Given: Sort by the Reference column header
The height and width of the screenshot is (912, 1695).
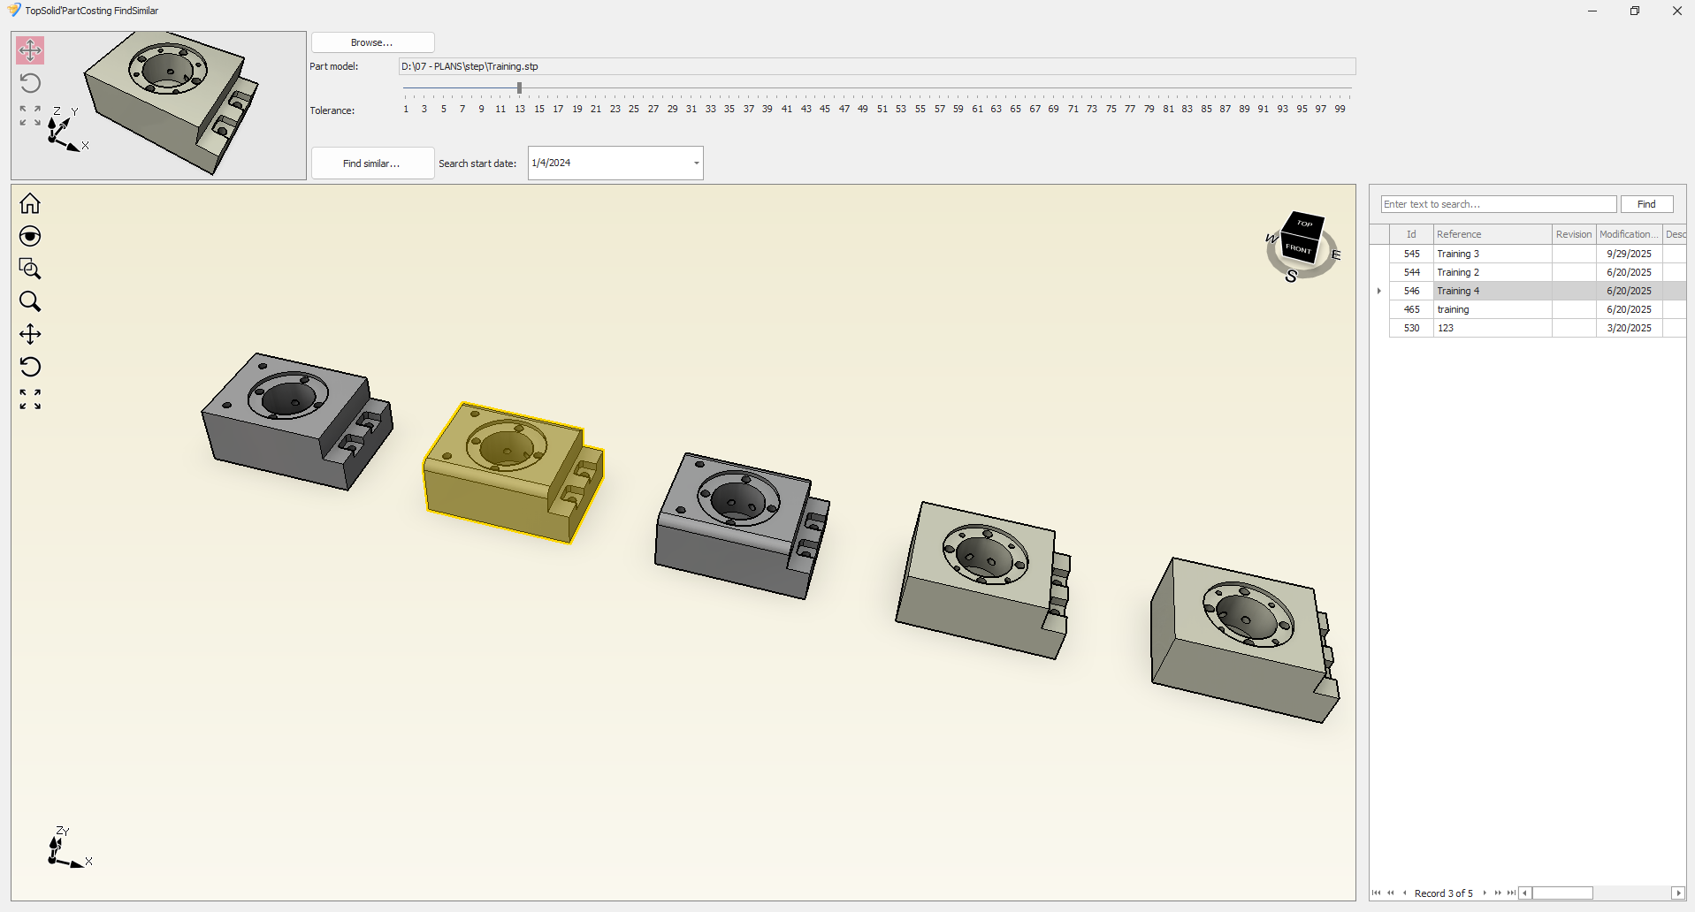Looking at the screenshot, I should pos(1492,234).
